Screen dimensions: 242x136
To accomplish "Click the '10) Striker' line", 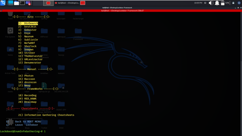I will click(26, 53).
